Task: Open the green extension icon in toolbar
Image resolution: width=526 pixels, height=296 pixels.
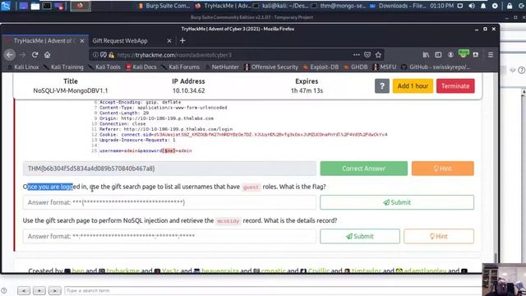Action: pyautogui.click(x=464, y=53)
